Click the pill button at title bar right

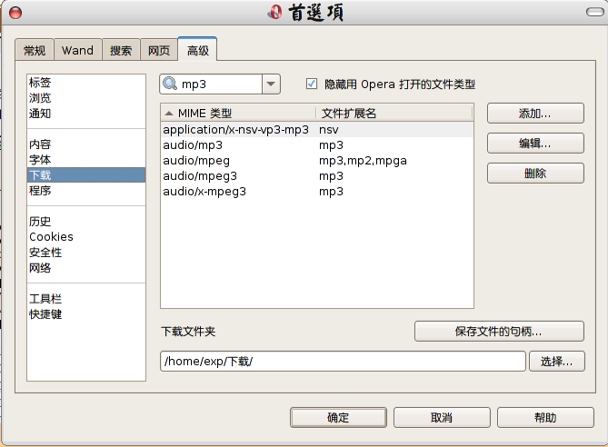point(594,12)
